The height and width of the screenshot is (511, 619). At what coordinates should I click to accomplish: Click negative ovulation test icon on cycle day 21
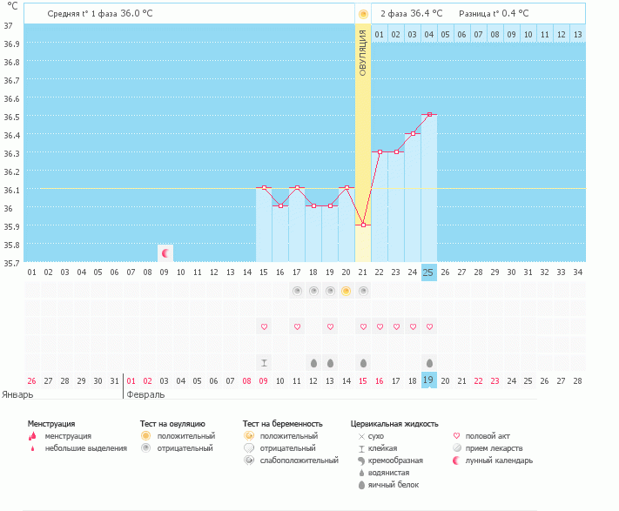point(363,292)
